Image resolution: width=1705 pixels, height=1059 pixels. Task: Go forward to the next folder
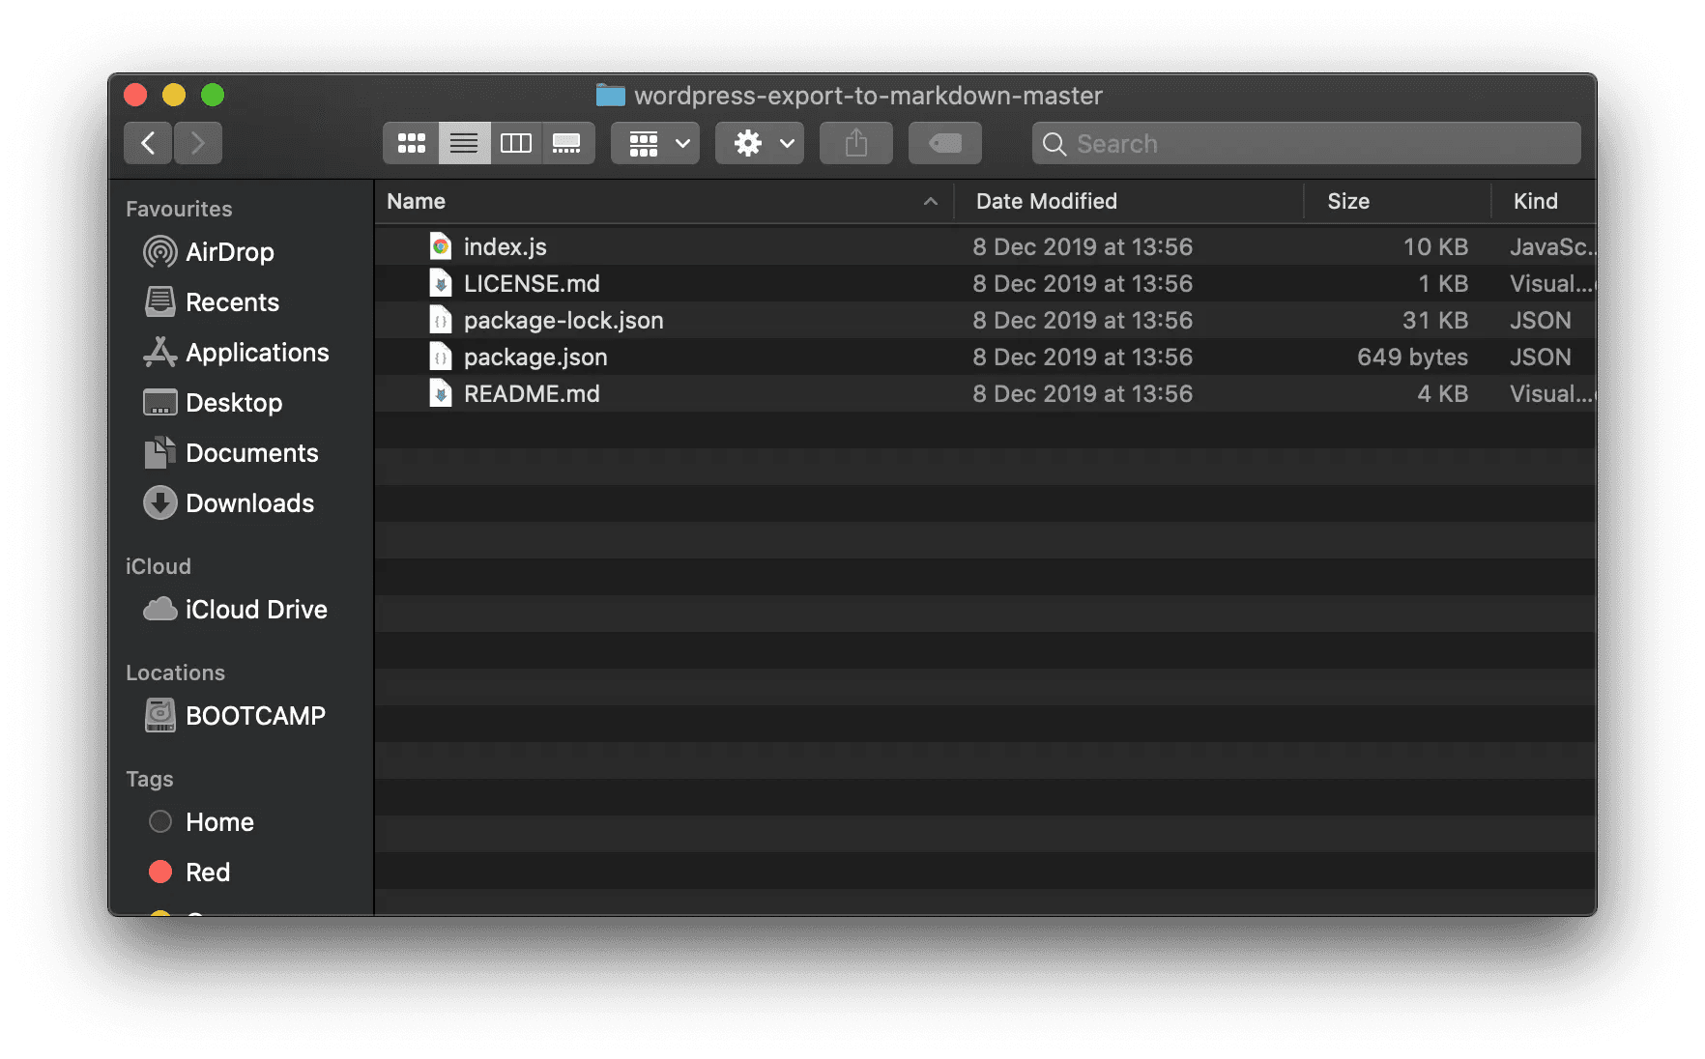198,143
